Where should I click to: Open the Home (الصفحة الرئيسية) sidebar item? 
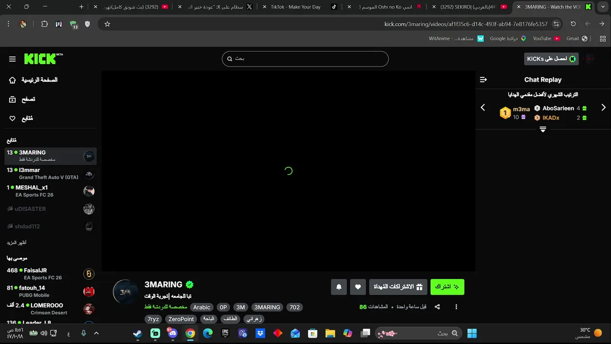33,80
